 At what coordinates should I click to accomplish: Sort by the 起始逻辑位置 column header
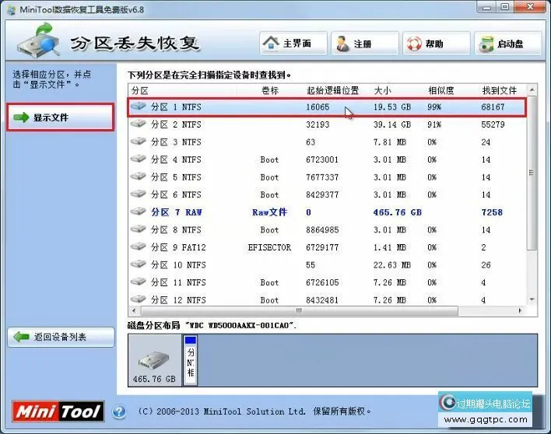(333, 90)
